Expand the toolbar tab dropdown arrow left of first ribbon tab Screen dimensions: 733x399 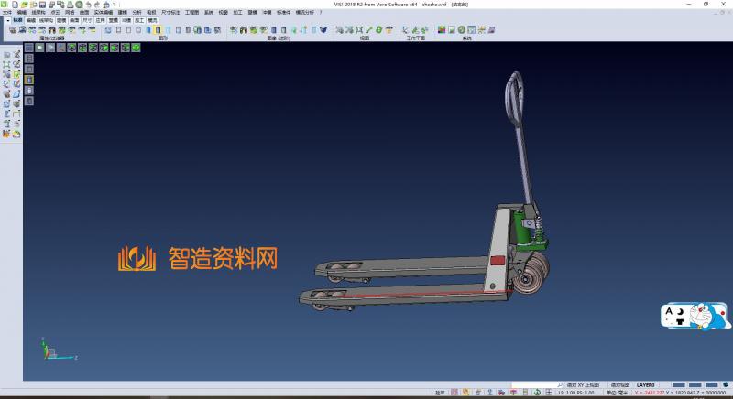[8, 20]
